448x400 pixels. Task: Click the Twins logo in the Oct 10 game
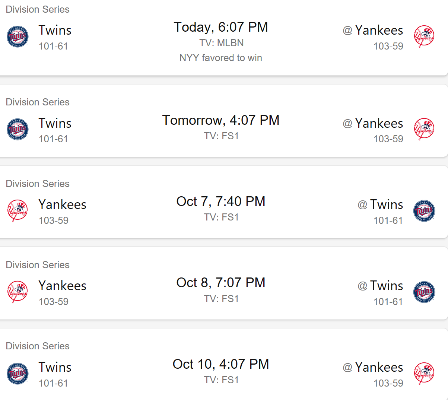coord(18,373)
